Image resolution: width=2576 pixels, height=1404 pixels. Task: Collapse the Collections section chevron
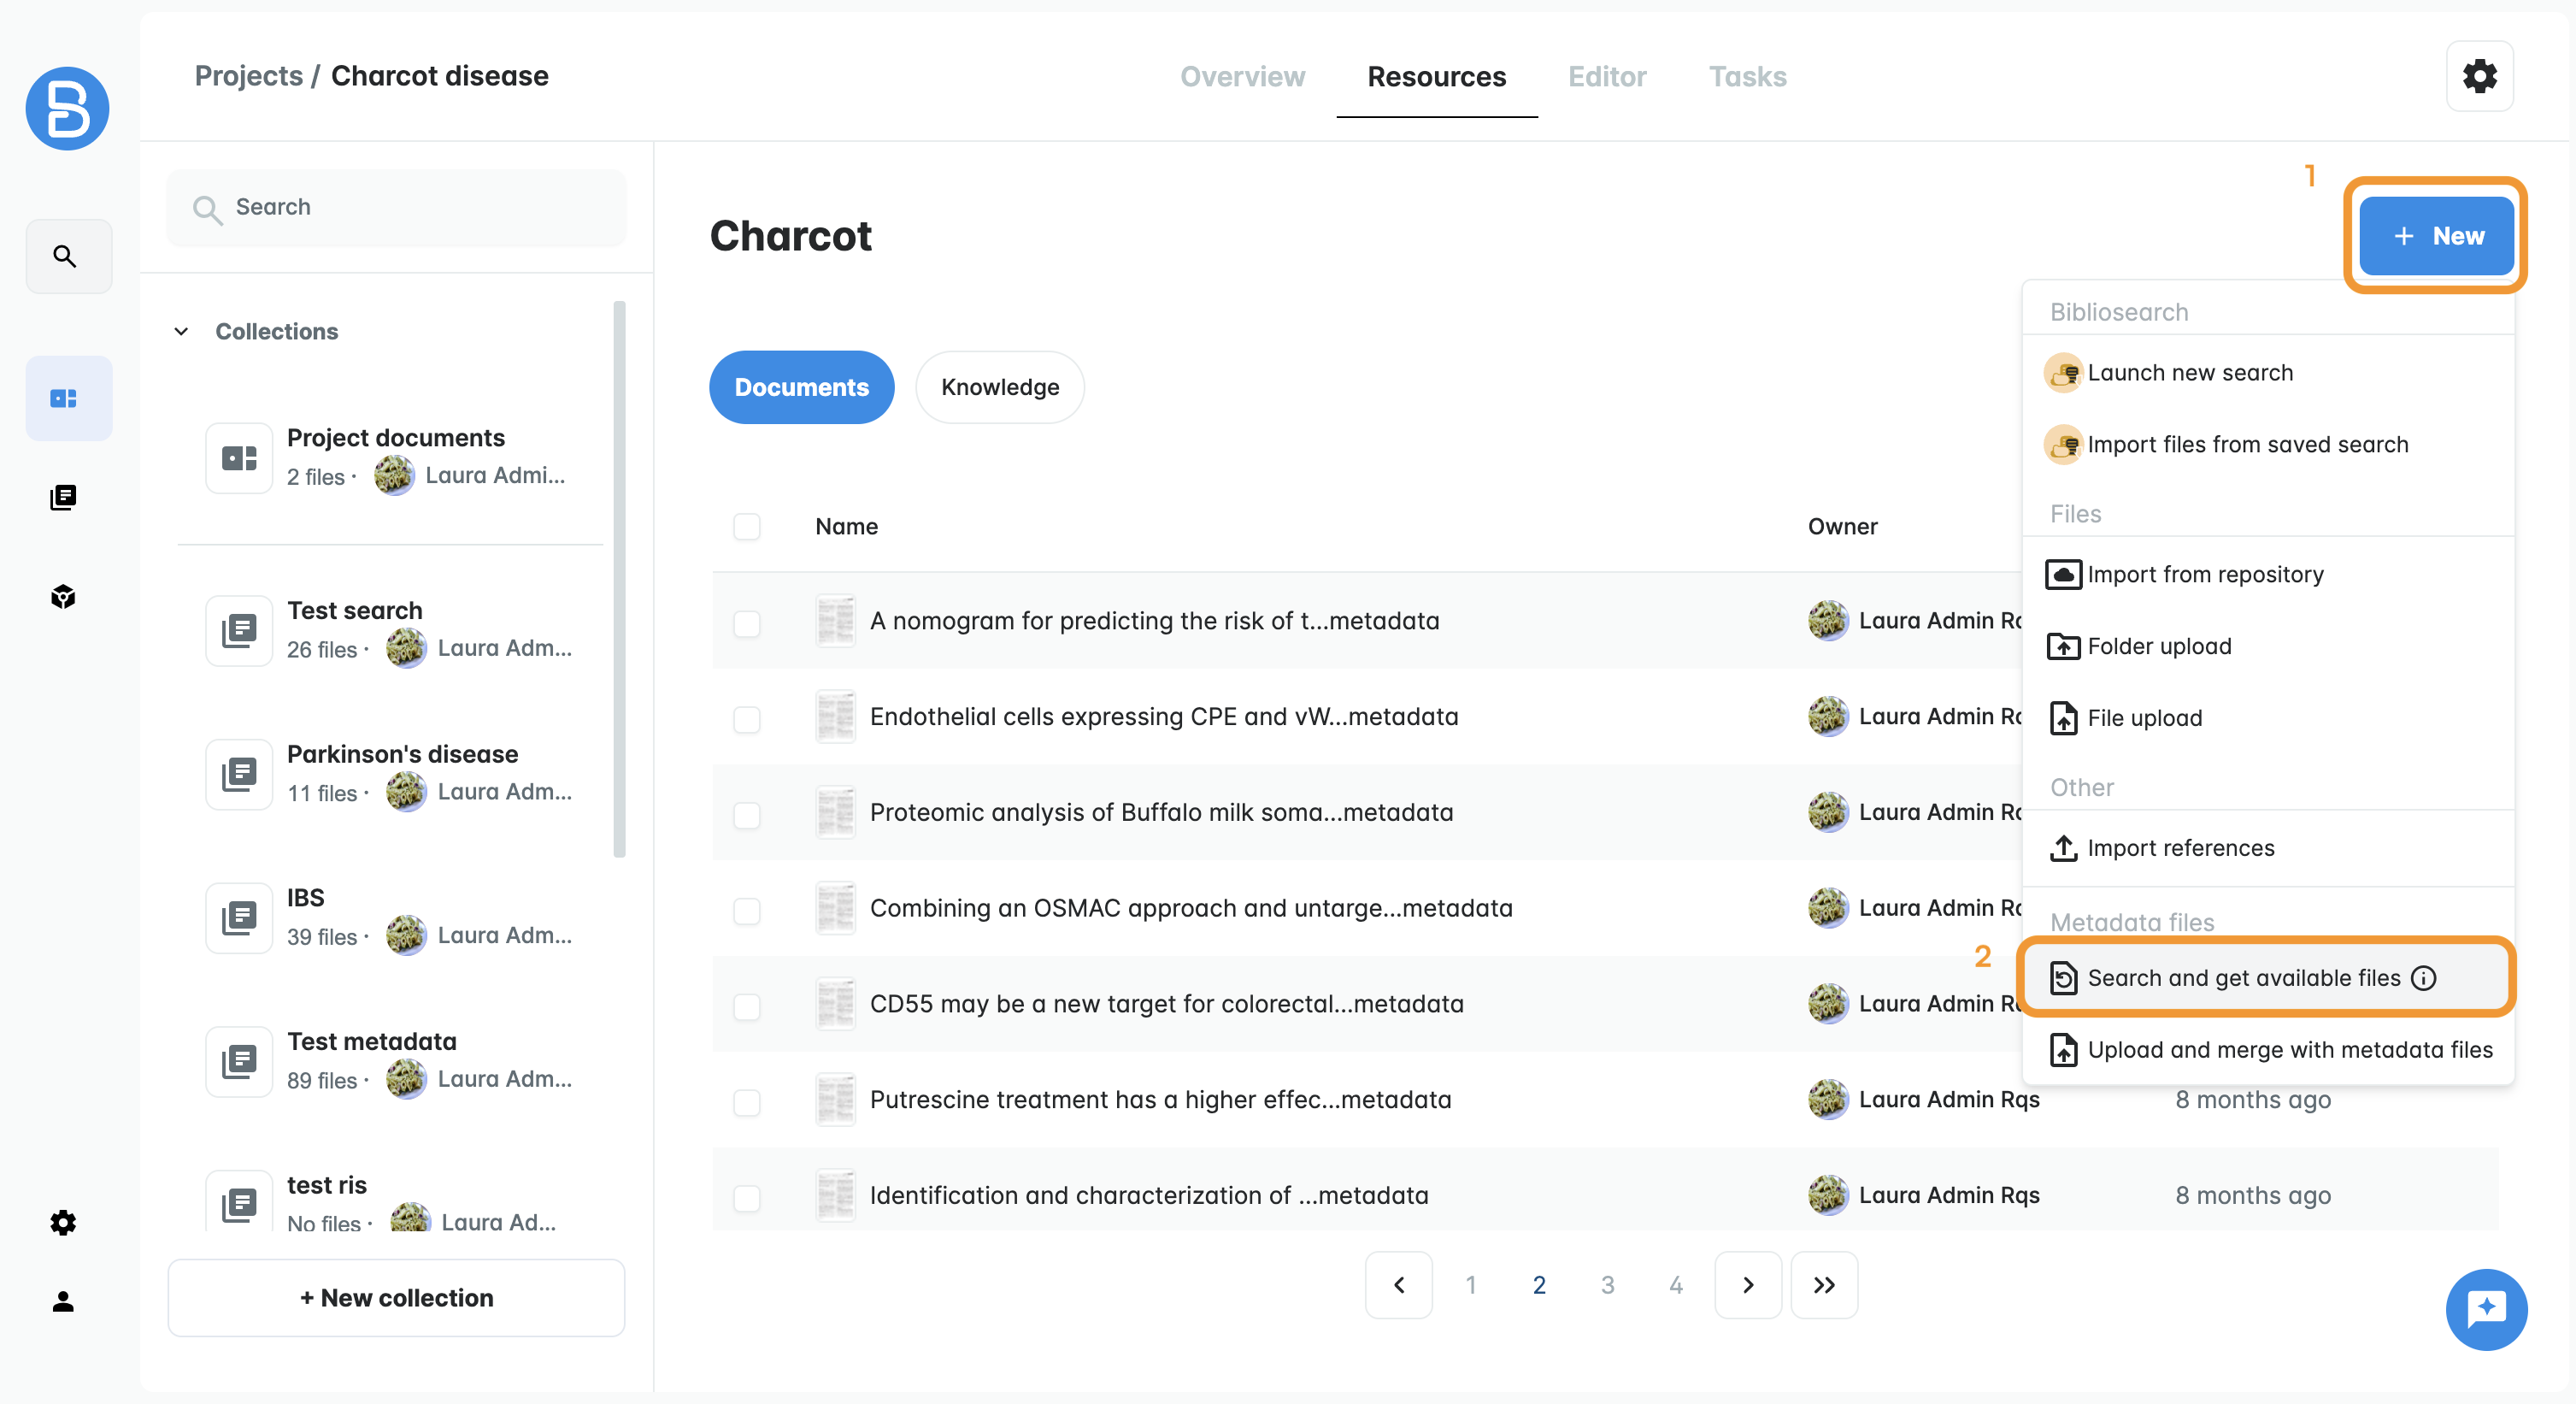pyautogui.click(x=181, y=331)
